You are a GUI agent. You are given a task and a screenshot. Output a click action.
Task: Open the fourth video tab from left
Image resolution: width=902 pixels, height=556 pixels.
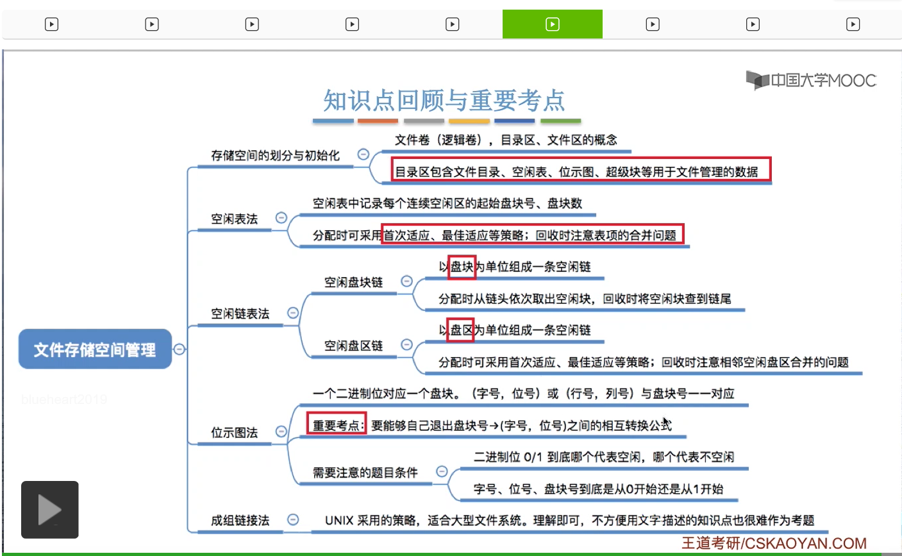pyautogui.click(x=352, y=24)
